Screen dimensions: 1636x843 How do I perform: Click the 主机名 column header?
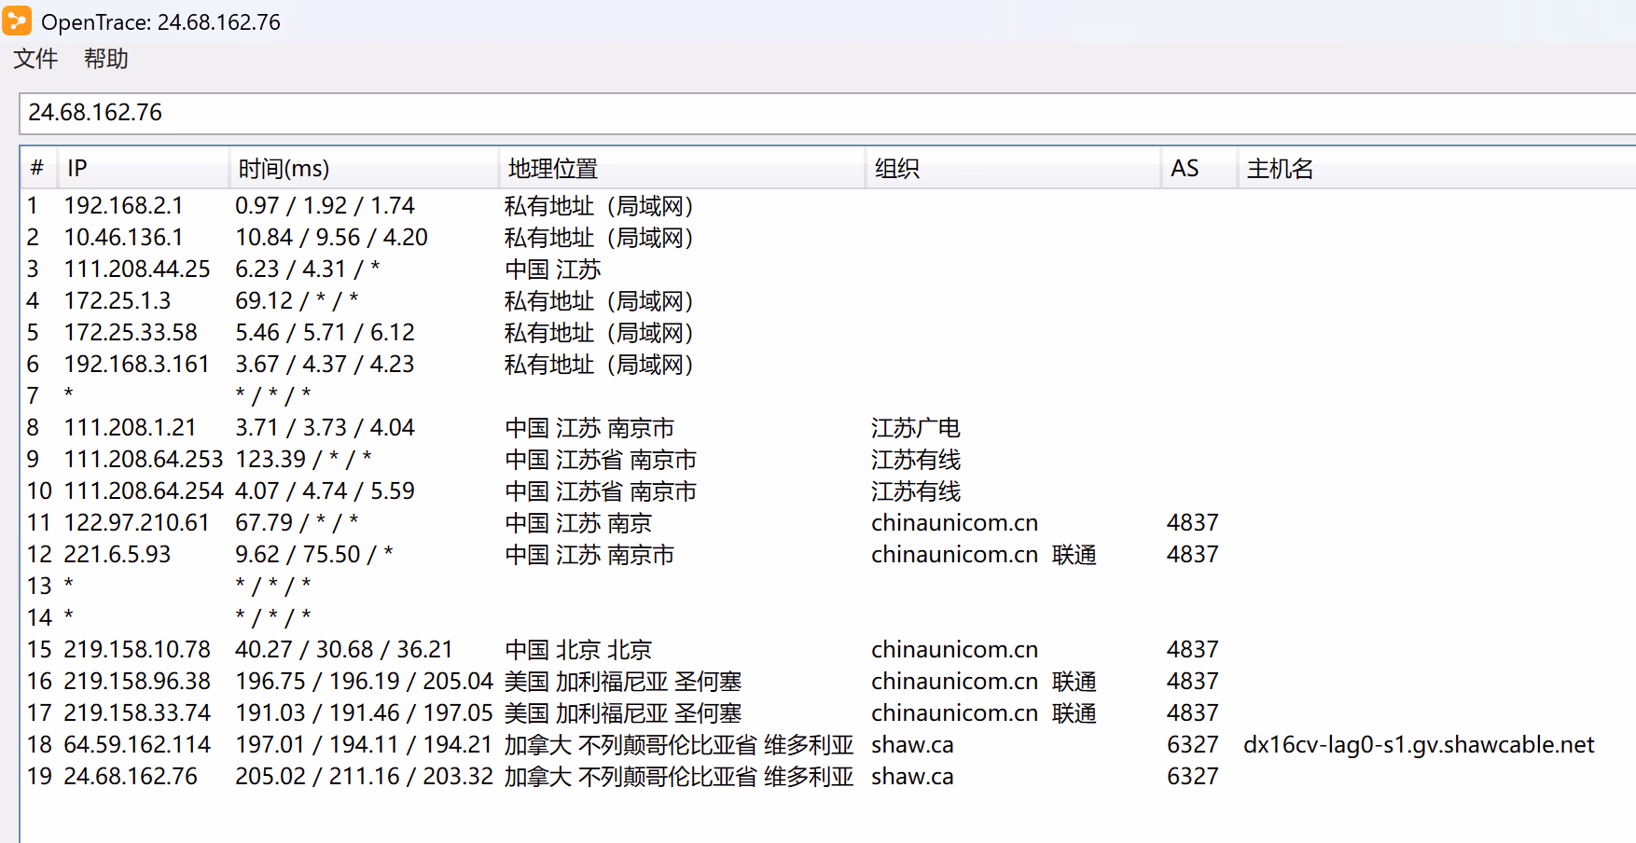pos(1436,169)
